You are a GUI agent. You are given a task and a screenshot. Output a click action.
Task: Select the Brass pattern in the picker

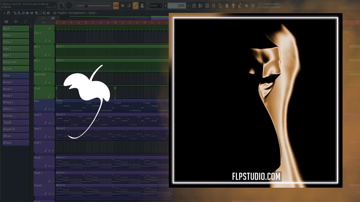[x=16, y=136]
